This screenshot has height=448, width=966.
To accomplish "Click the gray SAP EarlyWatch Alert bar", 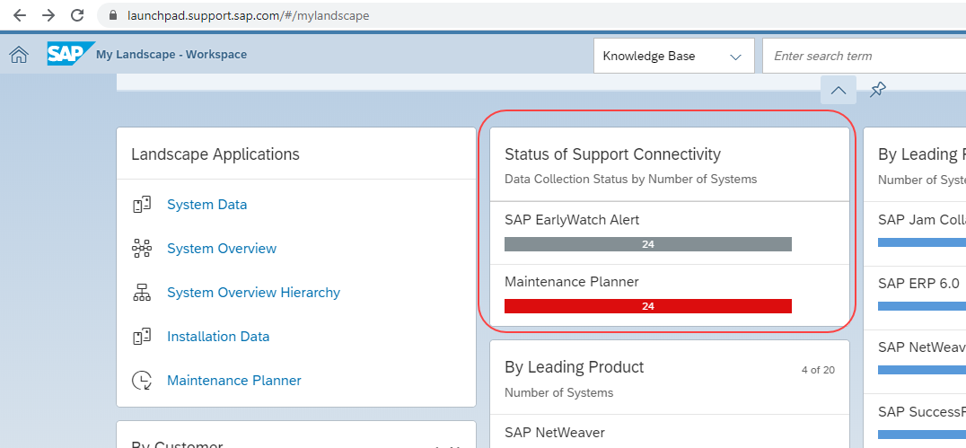I will click(x=648, y=244).
